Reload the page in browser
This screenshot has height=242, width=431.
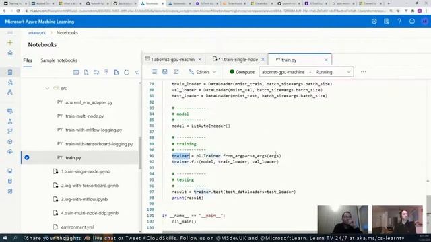[18, 11]
